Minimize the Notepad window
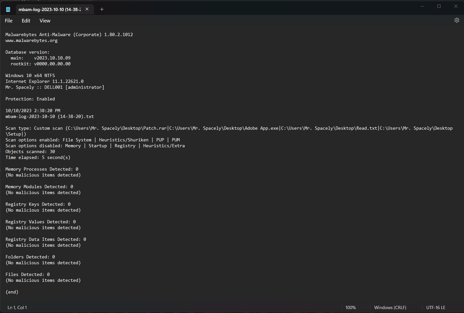 tap(422, 7)
